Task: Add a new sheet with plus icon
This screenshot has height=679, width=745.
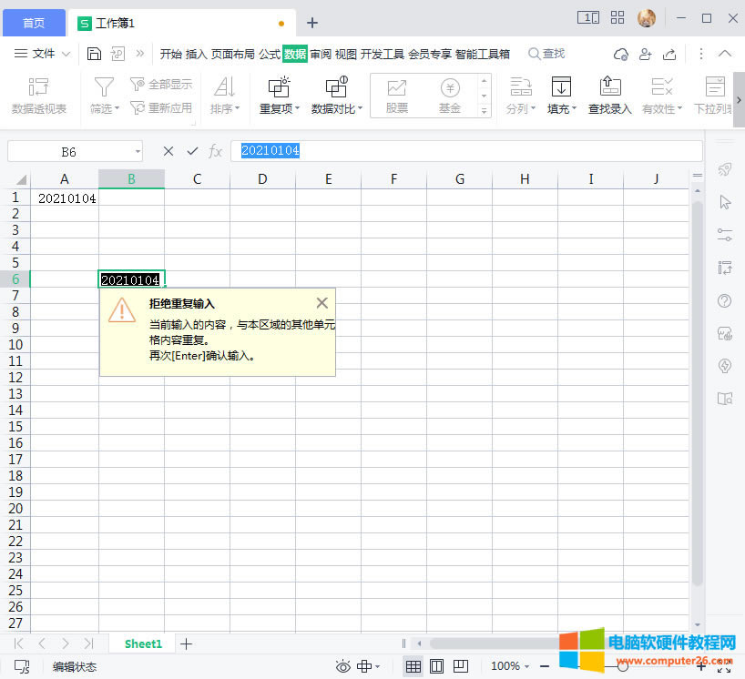Action: (x=187, y=644)
